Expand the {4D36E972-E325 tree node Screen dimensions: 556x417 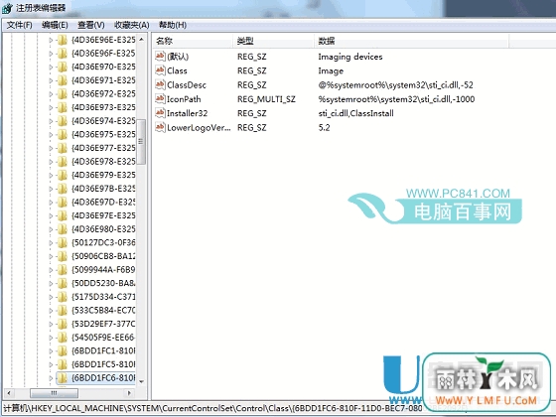point(51,94)
